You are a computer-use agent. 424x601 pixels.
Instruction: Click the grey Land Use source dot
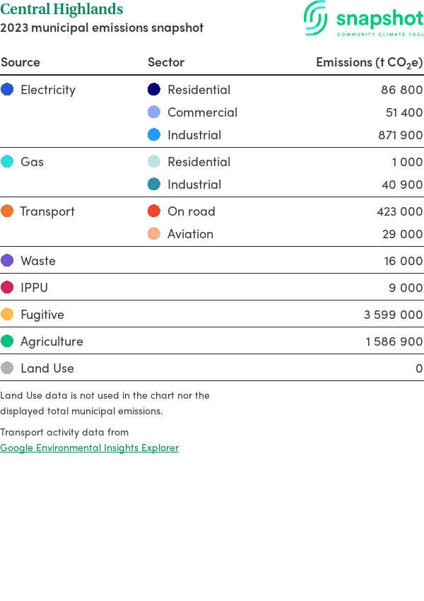coord(7,368)
